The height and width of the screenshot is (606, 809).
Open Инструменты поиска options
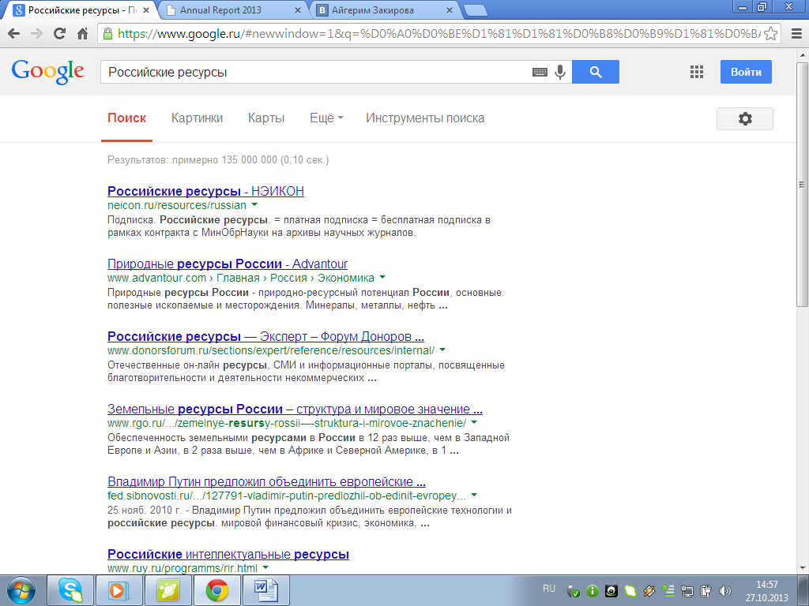(425, 118)
